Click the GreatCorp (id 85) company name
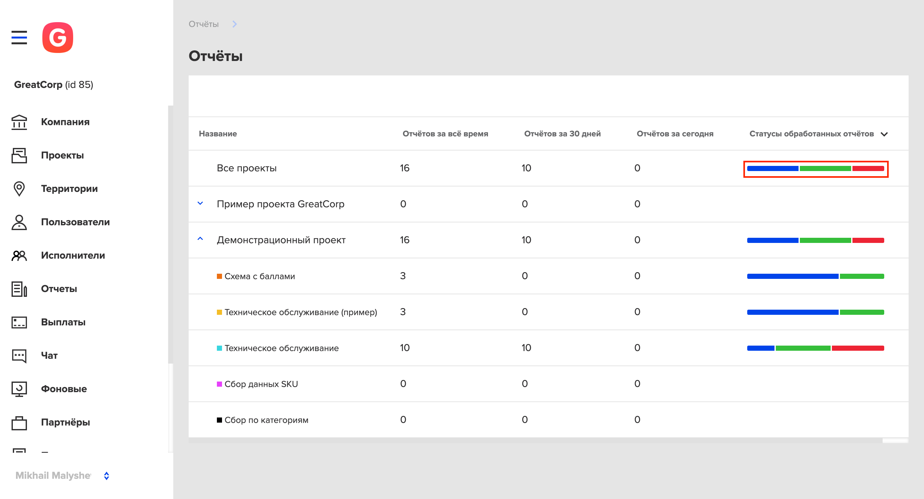Screen dimensions: 924x499 [x=54, y=85]
